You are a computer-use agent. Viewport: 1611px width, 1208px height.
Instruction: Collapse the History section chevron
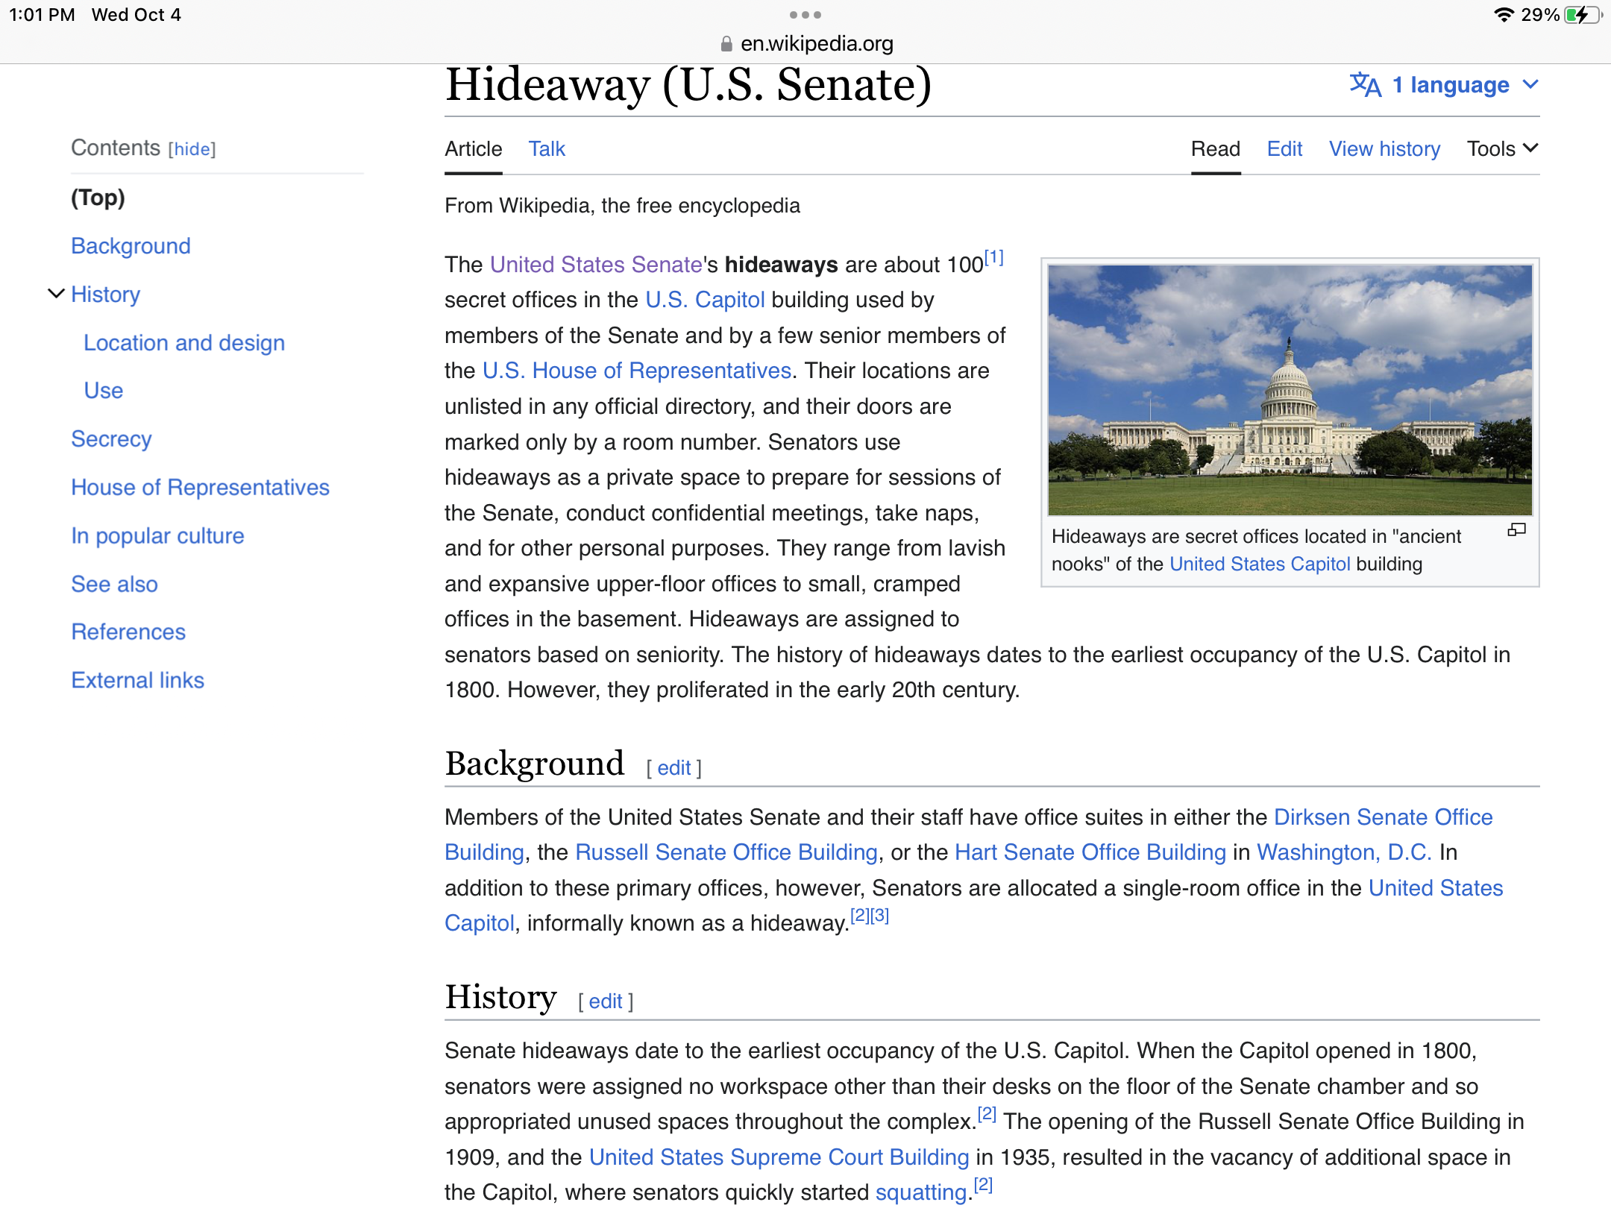point(56,294)
